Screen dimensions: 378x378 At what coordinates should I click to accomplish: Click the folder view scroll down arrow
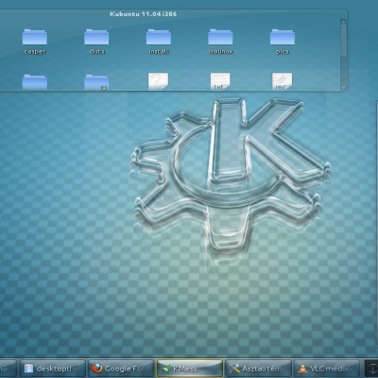(343, 89)
